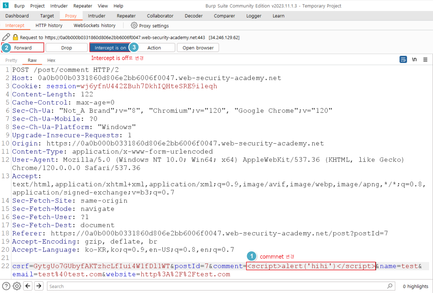Click the Cache-Control header line
This screenshot has width=433, height=293.
(x=63, y=102)
